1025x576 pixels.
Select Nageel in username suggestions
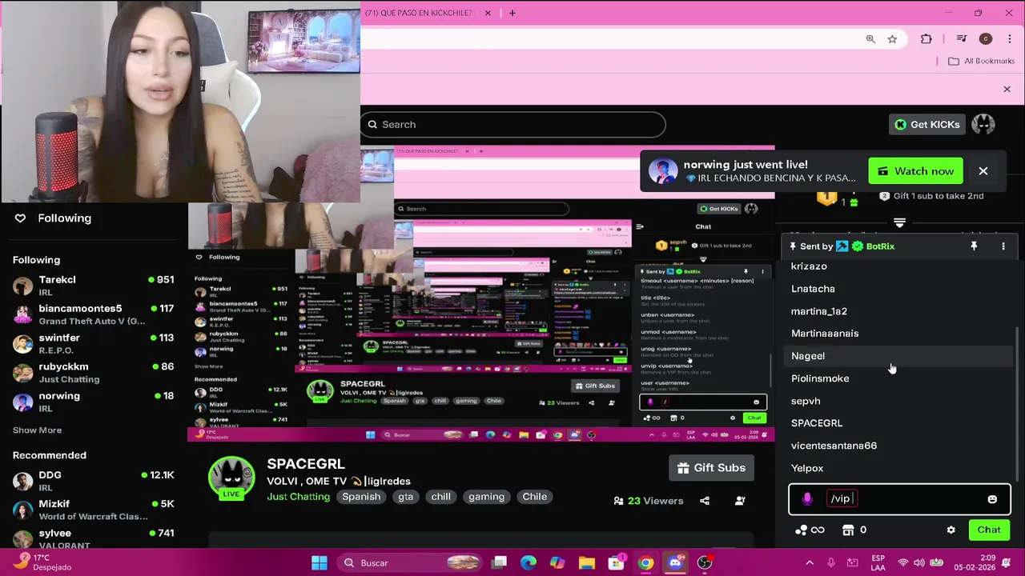[898, 356]
